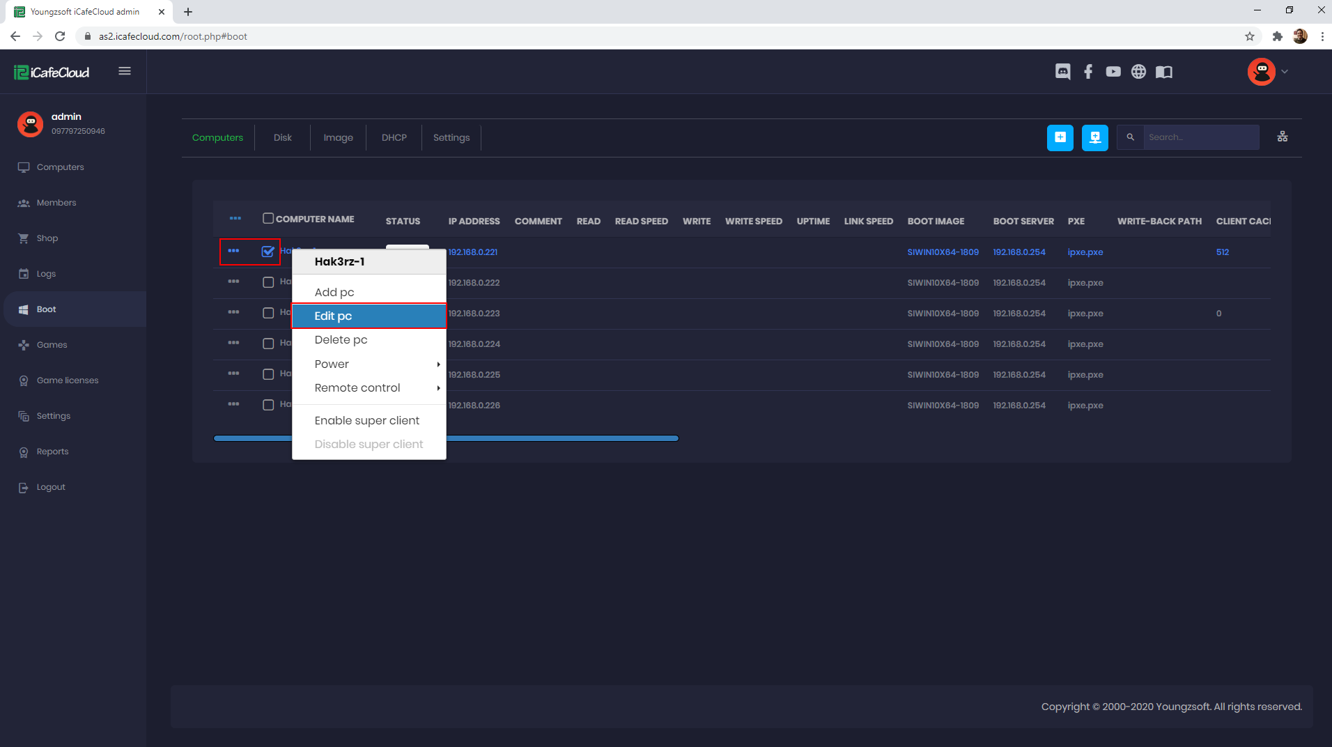This screenshot has height=747, width=1332.
Task: Check the checkbox for Hak3rz-1 row
Action: coord(268,251)
